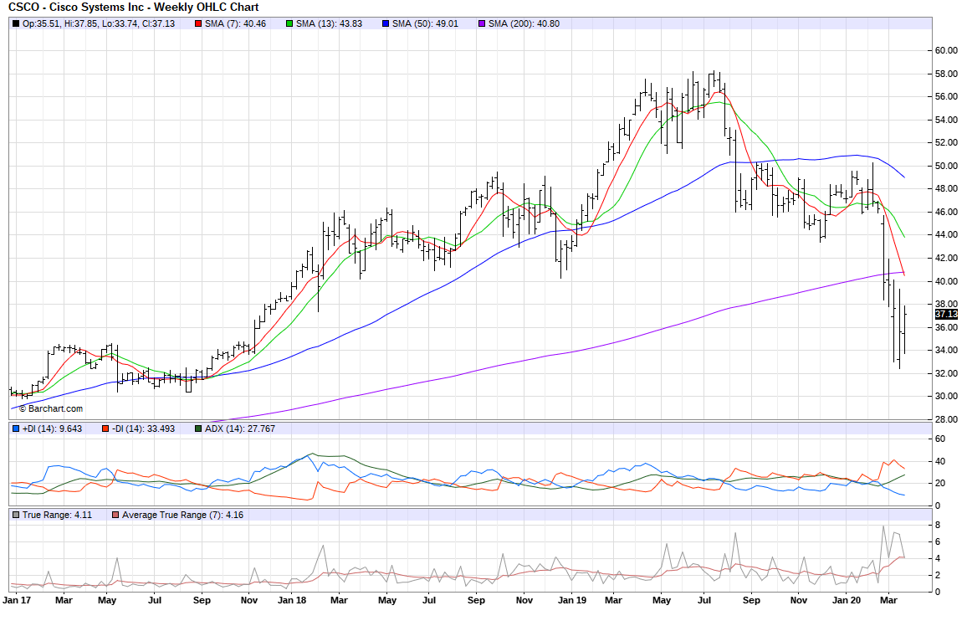Click the 28.00 price axis label
This screenshot has width=967, height=626.
(946, 419)
